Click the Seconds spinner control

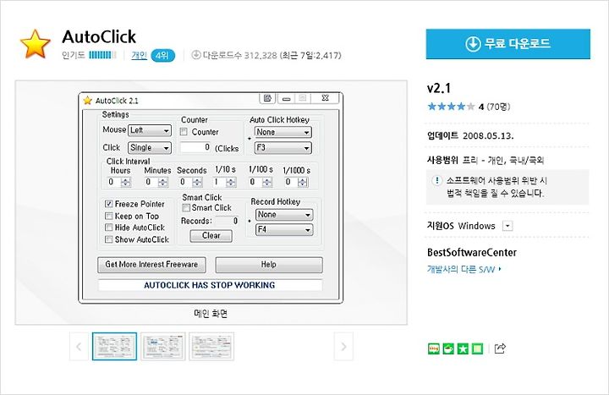click(x=197, y=182)
